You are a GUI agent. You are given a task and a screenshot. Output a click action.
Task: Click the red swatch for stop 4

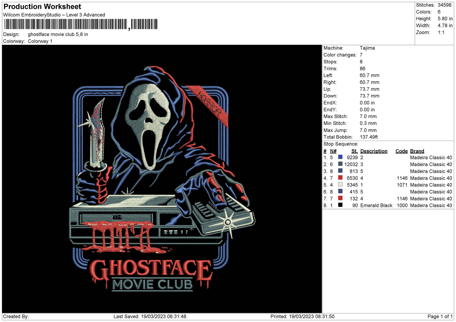pos(340,178)
